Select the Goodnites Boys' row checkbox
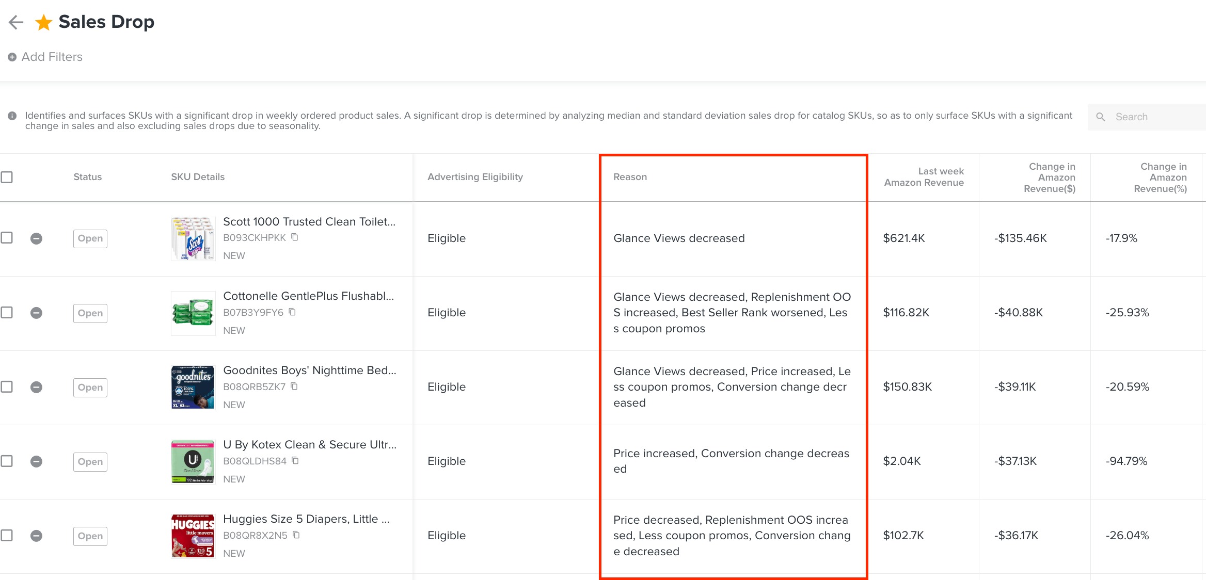The width and height of the screenshot is (1206, 580). pos(7,387)
